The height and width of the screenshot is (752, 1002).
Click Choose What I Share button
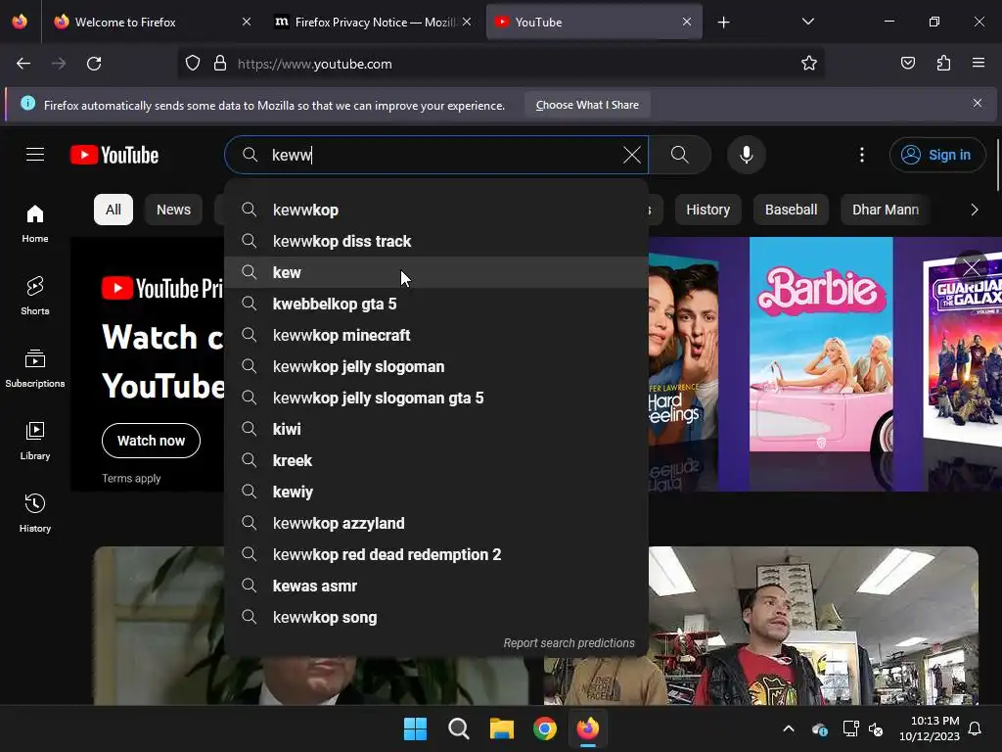point(587,105)
